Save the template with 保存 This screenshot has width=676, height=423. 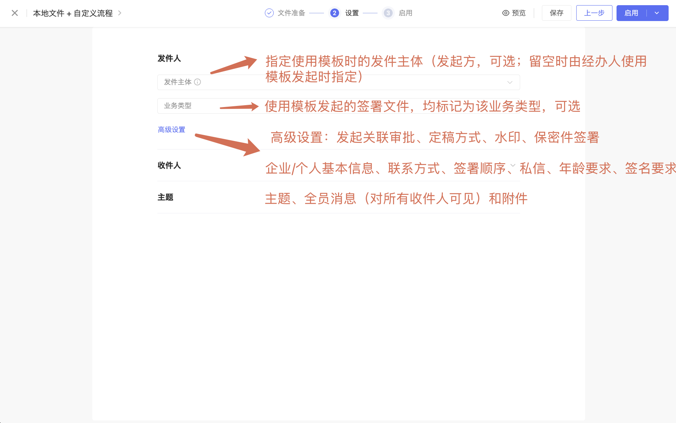pos(556,13)
